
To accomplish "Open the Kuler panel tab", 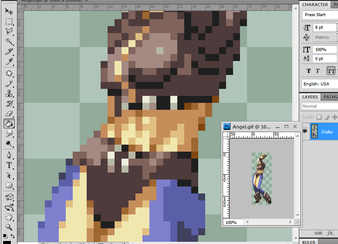I will pos(309,242).
